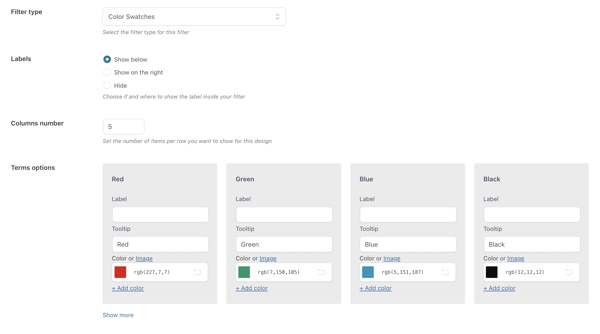Add a color to the Blue term
This screenshot has width=600, height=334.
point(375,288)
